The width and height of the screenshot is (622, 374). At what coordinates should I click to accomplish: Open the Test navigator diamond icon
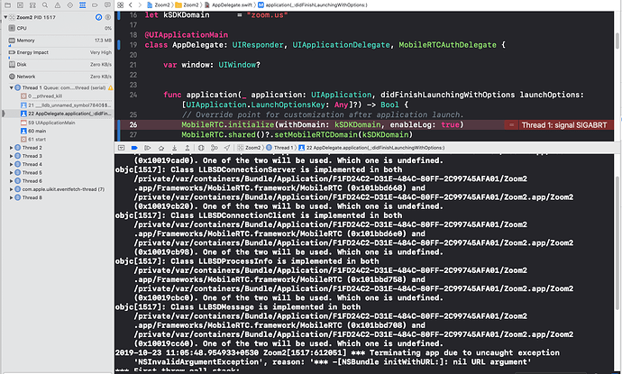69,5
